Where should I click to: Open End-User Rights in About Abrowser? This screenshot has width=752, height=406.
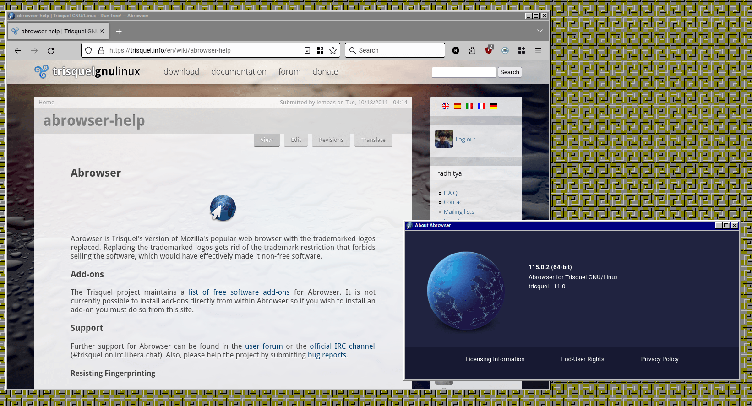click(583, 359)
